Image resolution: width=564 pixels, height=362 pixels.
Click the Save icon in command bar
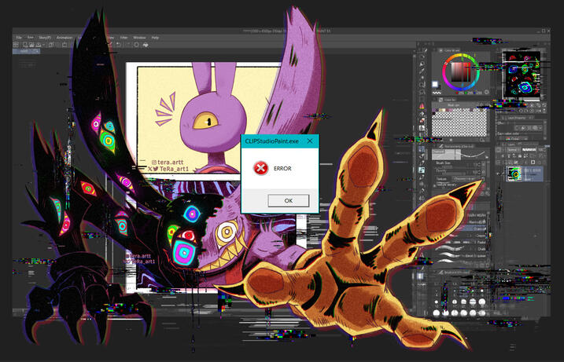tap(38, 45)
